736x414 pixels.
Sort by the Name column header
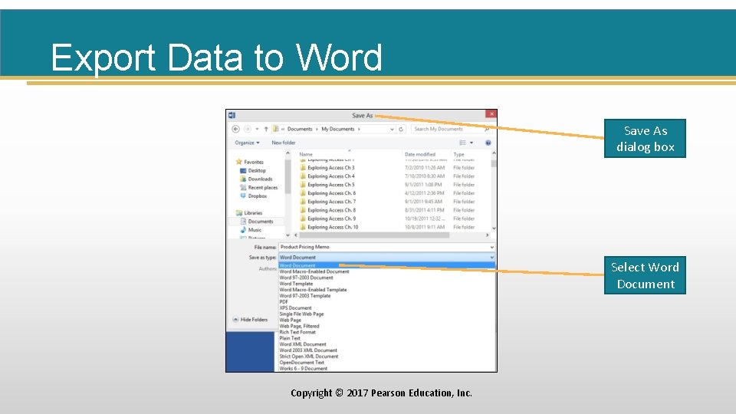pos(306,154)
